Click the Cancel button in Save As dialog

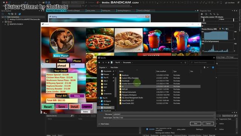tap(208, 124)
